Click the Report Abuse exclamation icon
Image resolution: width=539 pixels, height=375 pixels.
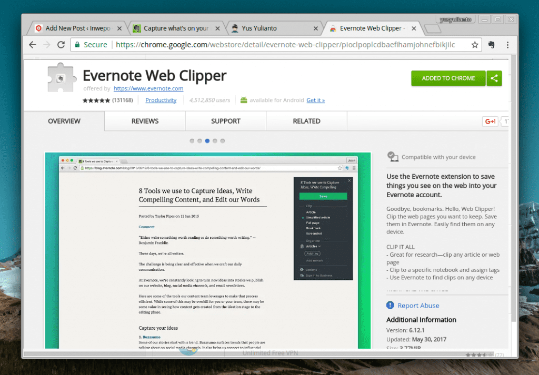[390, 305]
